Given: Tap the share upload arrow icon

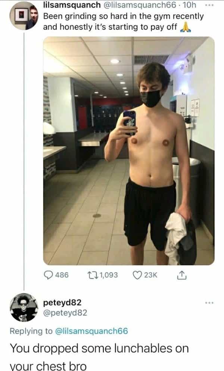Looking at the screenshot, I should pos(180,275).
